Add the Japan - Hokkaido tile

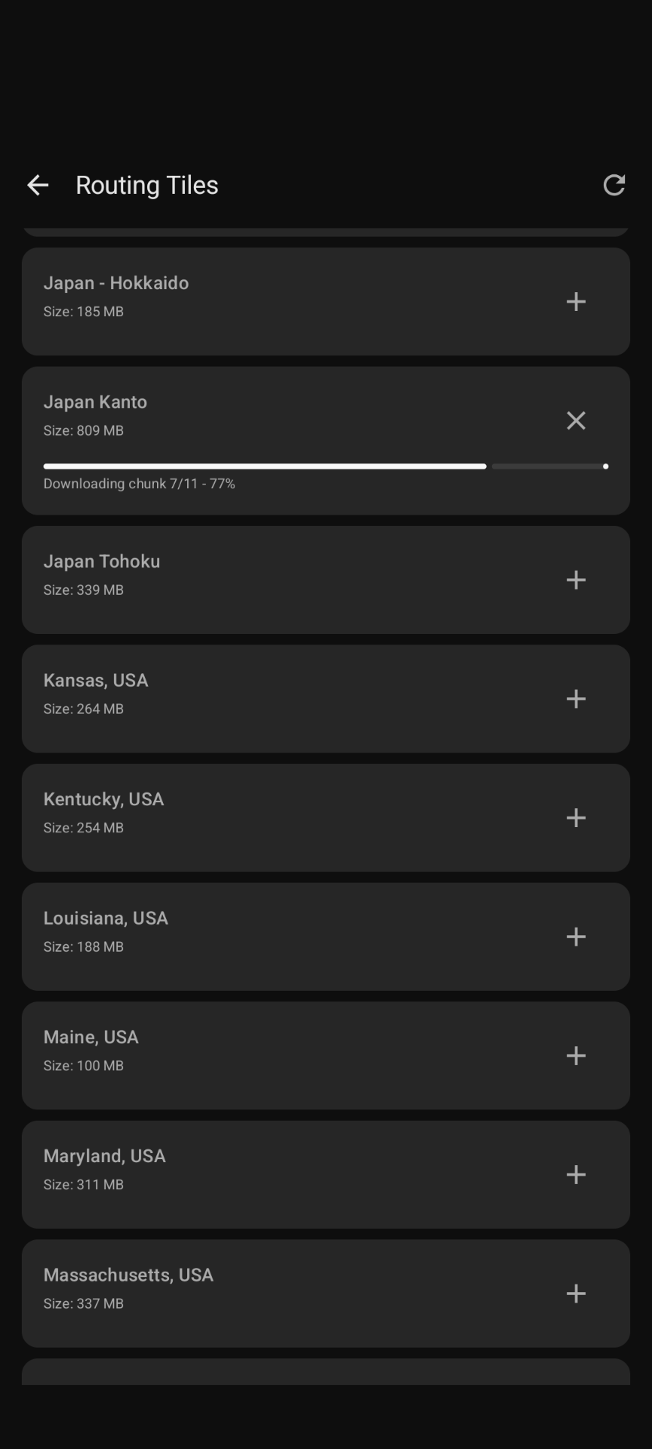[576, 302]
